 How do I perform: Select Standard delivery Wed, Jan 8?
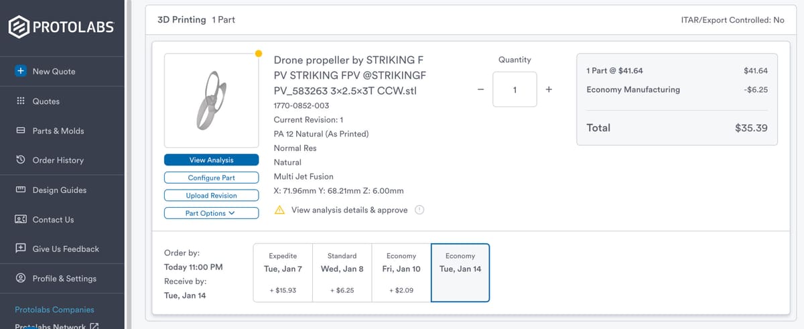point(342,273)
